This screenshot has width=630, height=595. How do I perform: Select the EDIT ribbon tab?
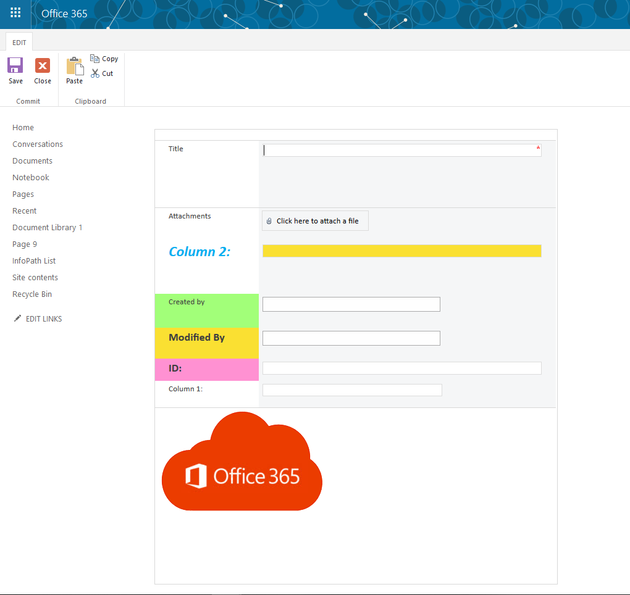coord(19,43)
